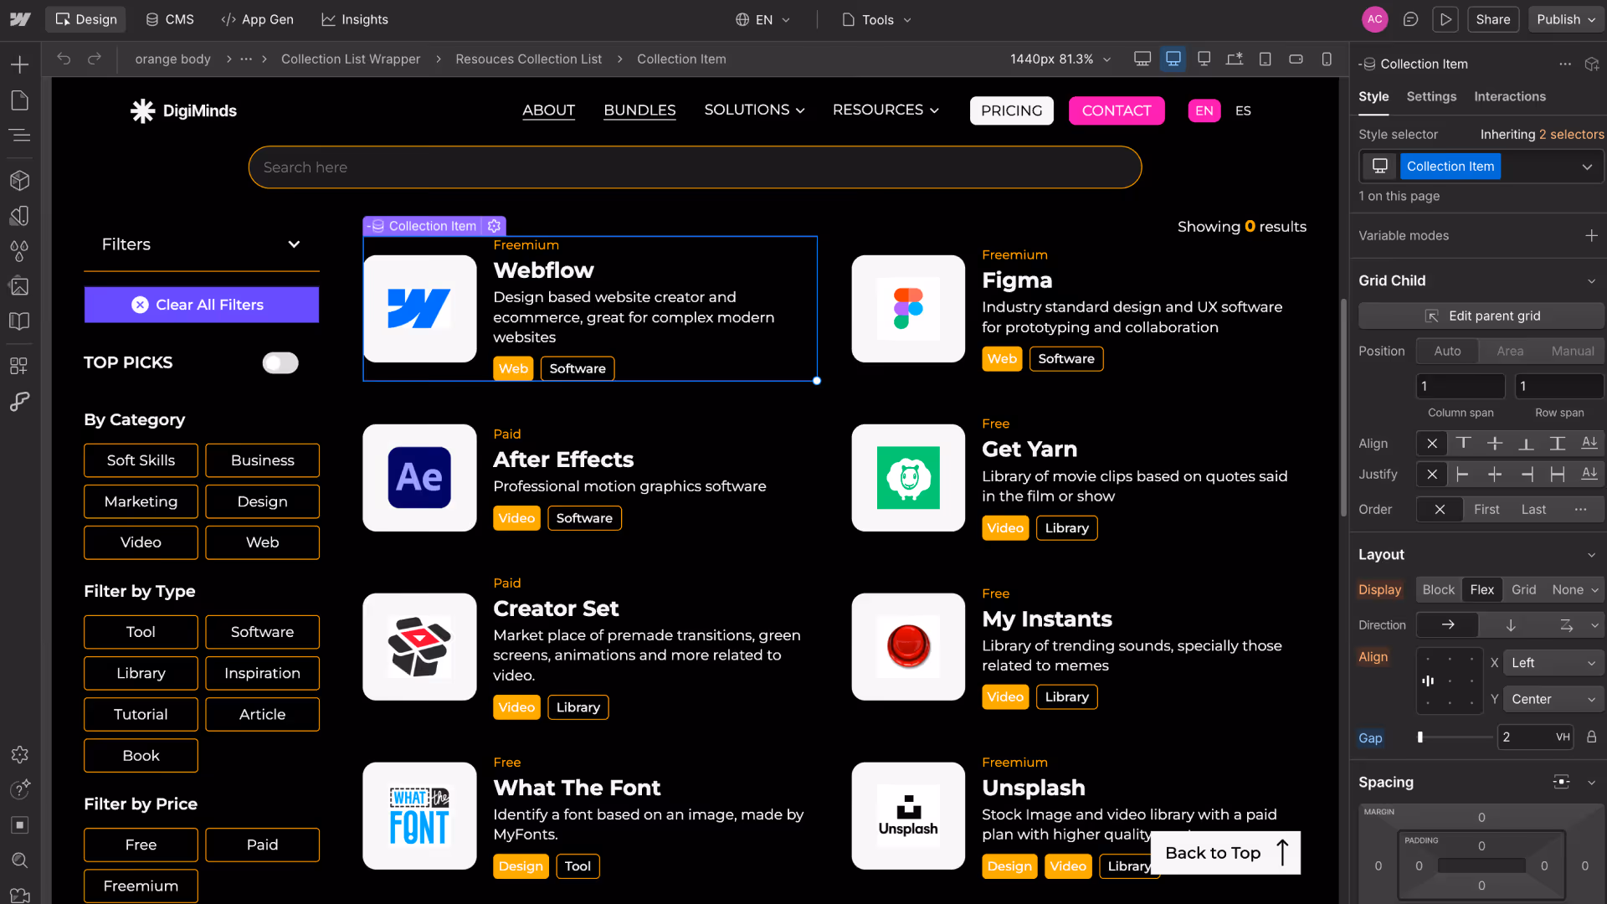Screen dimensions: 1607x904
Task: Open breadcrumb ellipsis in the path bar
Action: point(246,59)
